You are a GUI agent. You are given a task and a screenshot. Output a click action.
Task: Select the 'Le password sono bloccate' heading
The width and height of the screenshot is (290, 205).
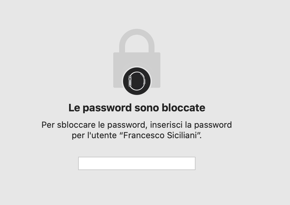click(x=137, y=108)
